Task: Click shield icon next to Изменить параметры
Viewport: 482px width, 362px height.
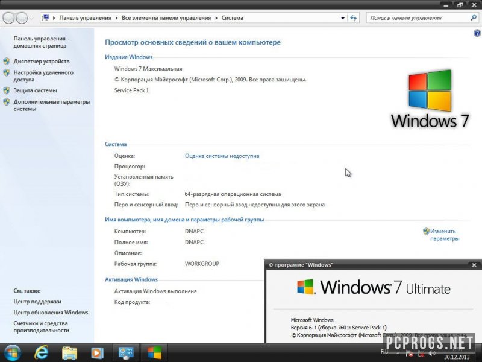Action: click(x=426, y=231)
